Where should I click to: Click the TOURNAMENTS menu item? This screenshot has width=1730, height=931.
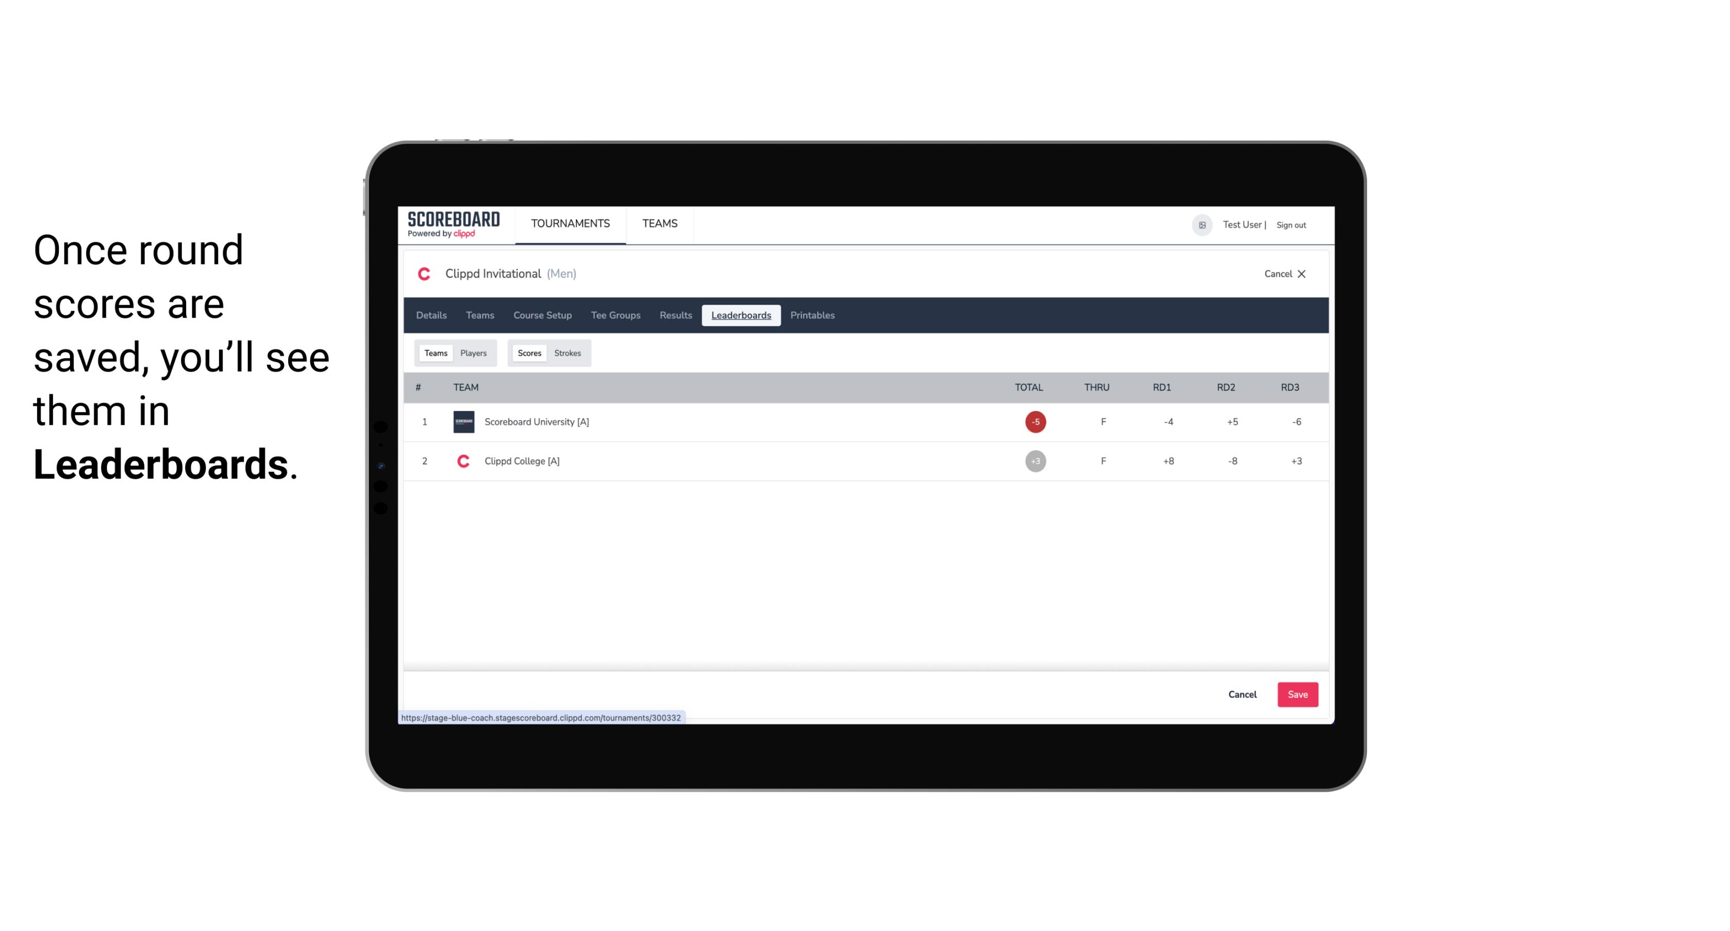(571, 224)
